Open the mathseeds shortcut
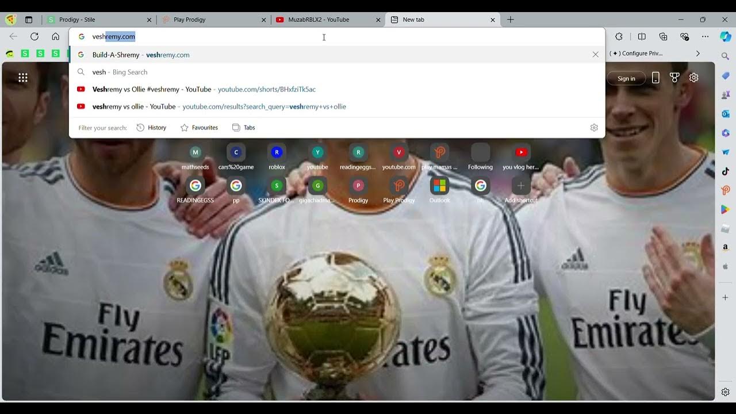The image size is (736, 414). pyautogui.click(x=195, y=157)
